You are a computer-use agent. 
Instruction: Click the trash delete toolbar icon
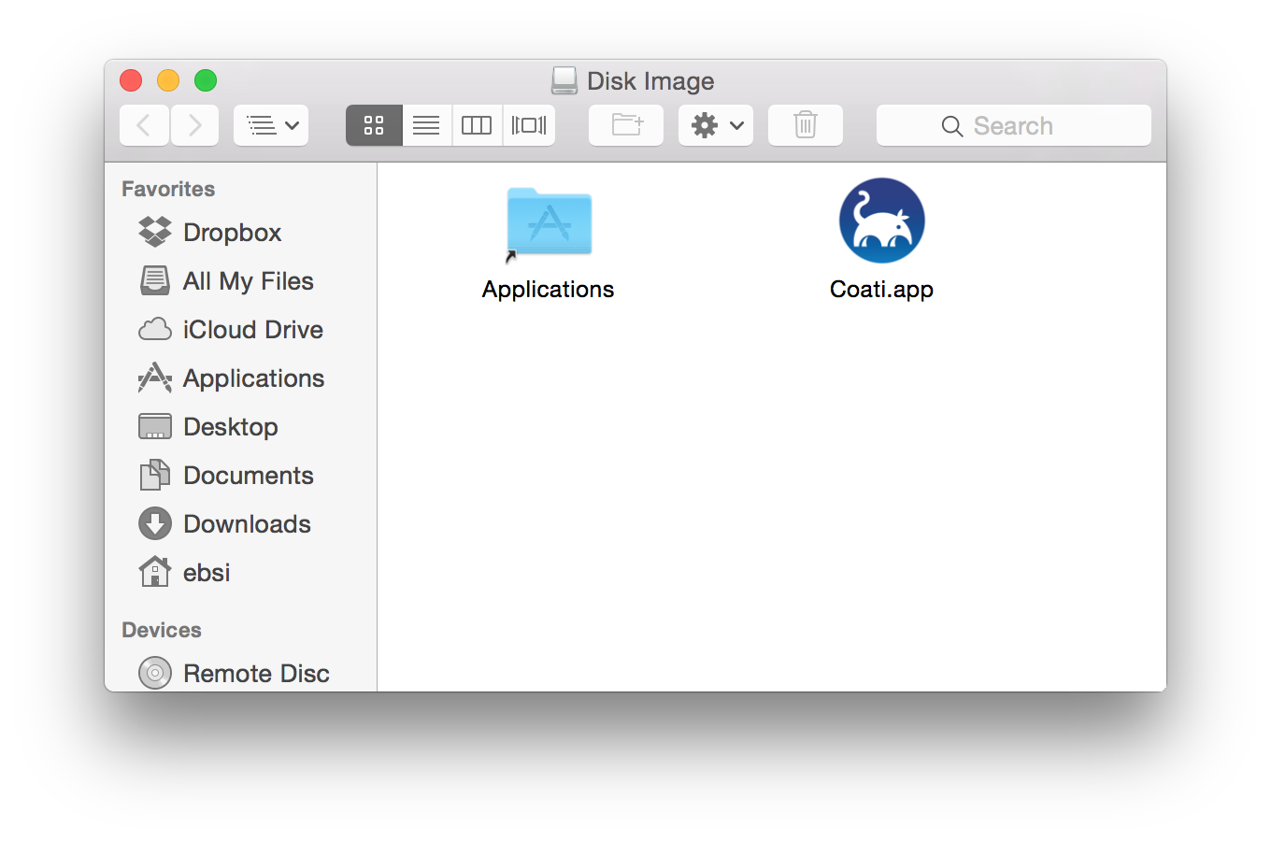806,125
